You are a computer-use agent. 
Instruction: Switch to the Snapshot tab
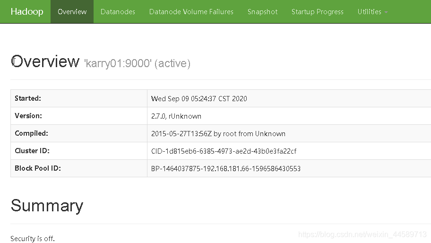(x=262, y=11)
